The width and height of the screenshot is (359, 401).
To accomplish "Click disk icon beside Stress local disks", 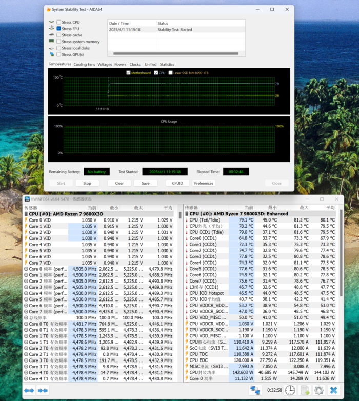I will click(52, 48).
